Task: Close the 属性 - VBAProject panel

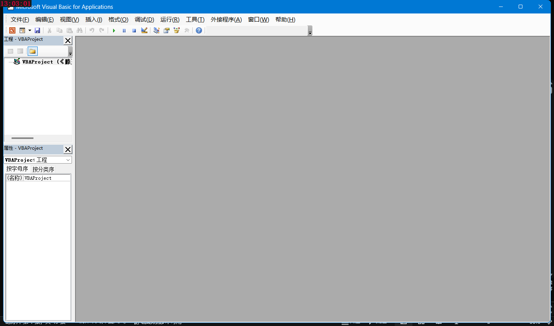Action: click(x=68, y=149)
